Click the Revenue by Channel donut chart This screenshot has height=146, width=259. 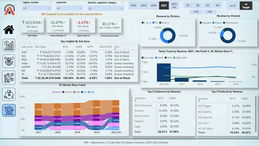pos(228,35)
